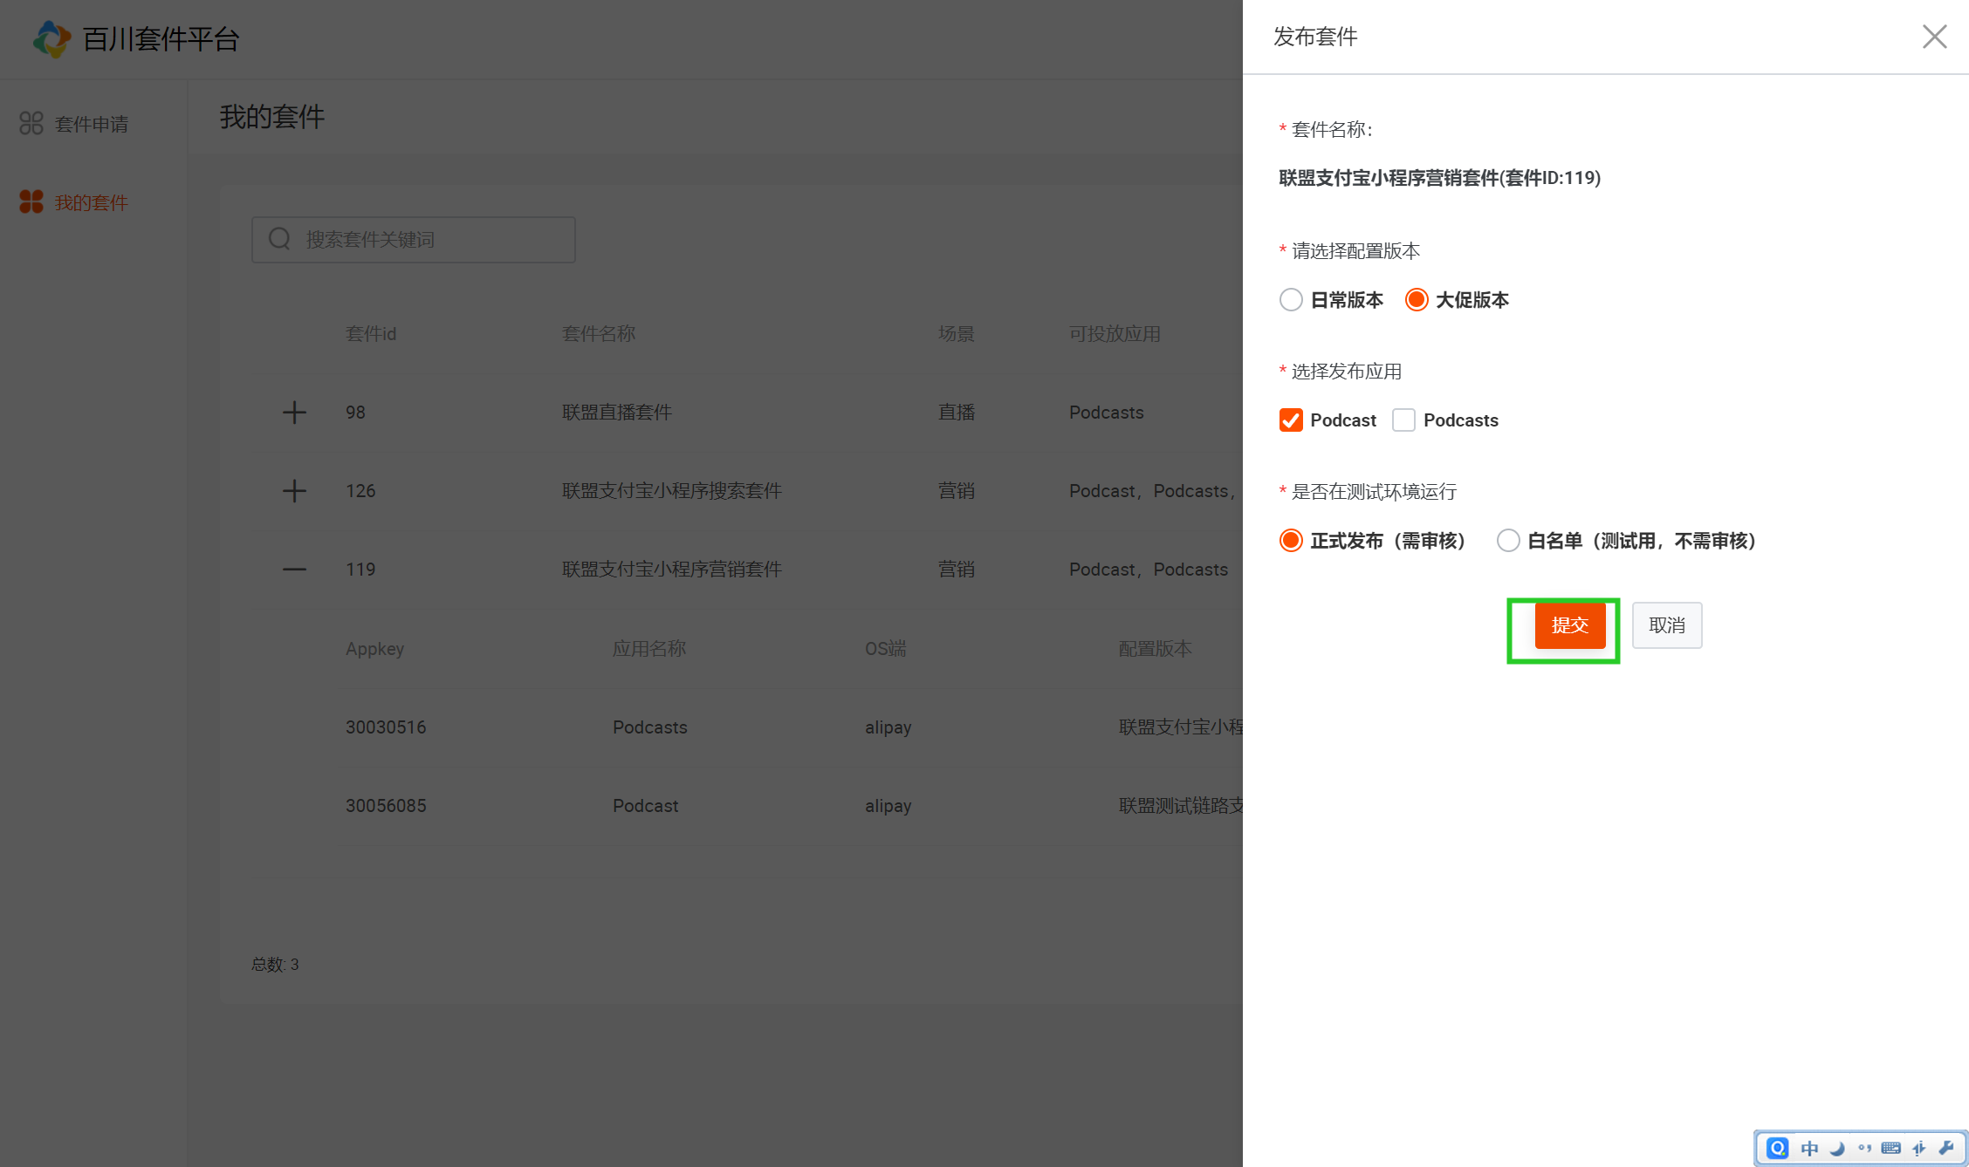Open the soft keyboard icon in the IME bar
The width and height of the screenshot is (1969, 1167).
[1891, 1148]
